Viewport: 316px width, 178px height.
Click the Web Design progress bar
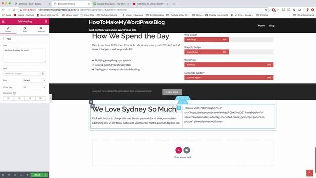click(229, 40)
